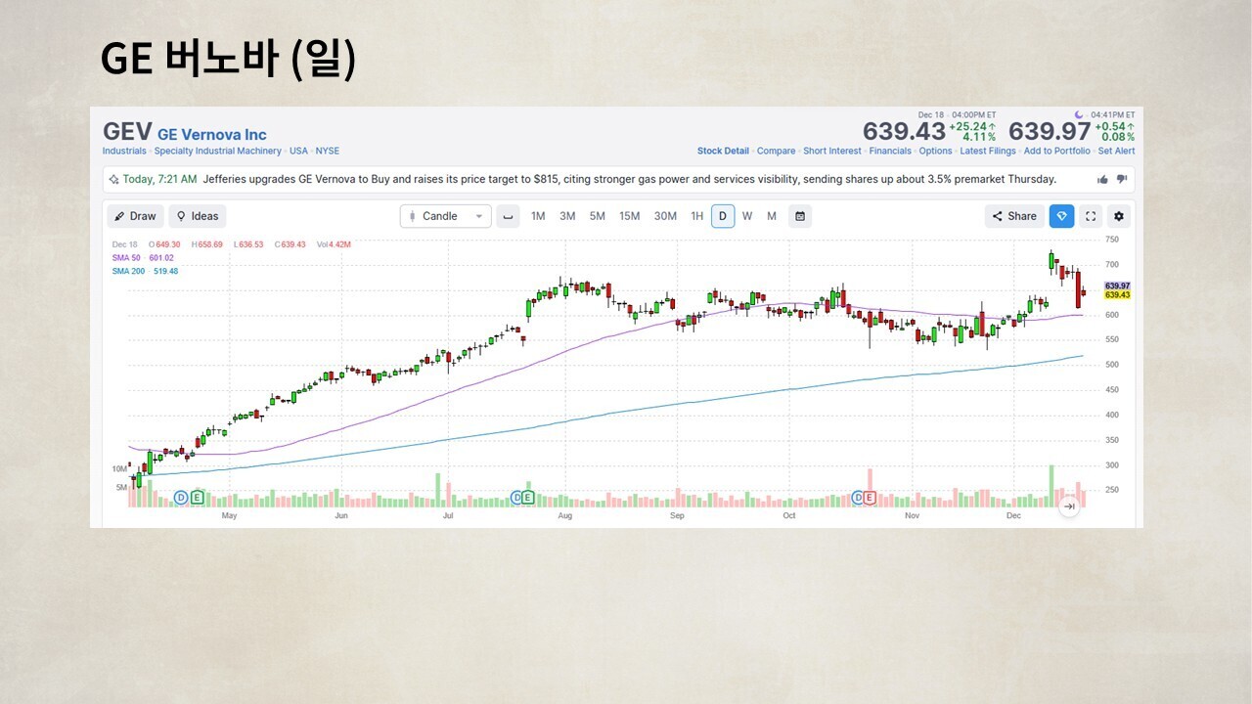This screenshot has height=704, width=1252.
Task: Click the Set Alert link
Action: pos(1117,152)
